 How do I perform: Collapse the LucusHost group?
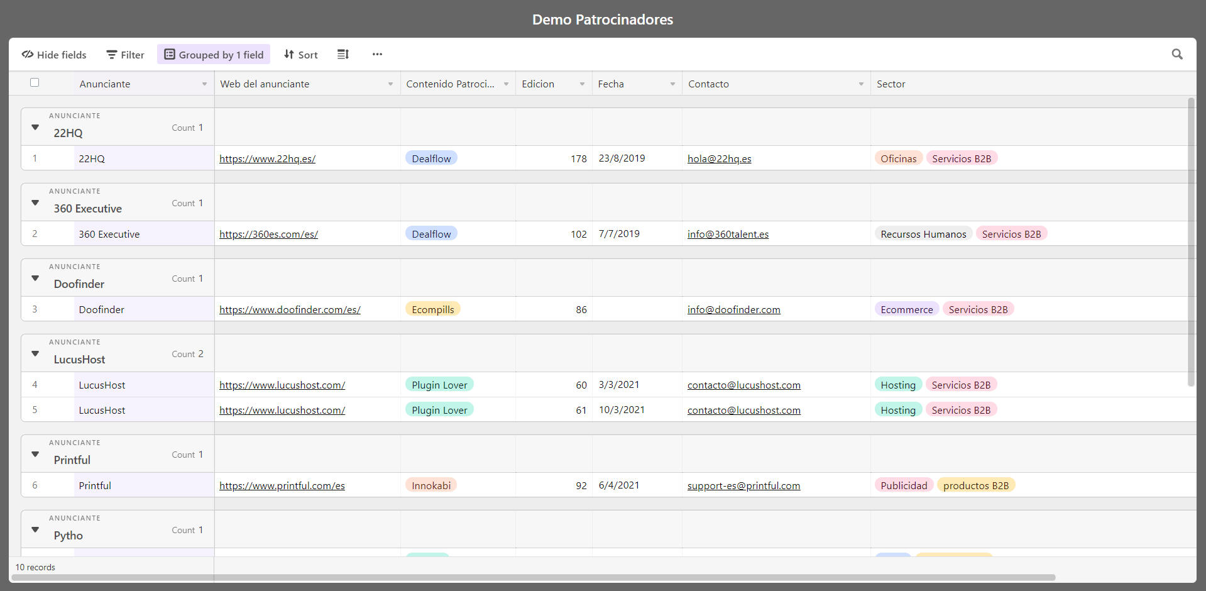coord(35,353)
